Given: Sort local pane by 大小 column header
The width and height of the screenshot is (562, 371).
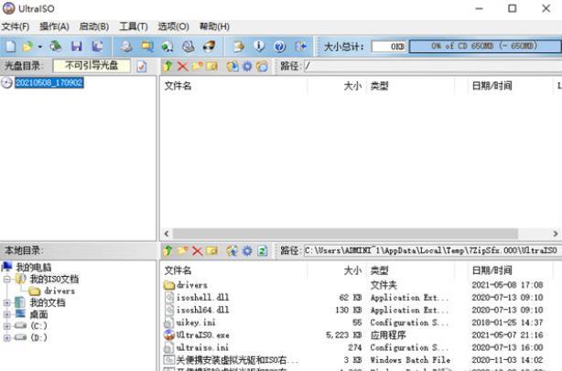Looking at the screenshot, I should pos(353,270).
